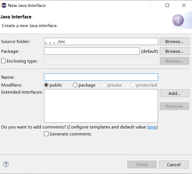Click the Eclipse icon in title bar
The height and width of the screenshot is (174, 192).
pos(4,5)
